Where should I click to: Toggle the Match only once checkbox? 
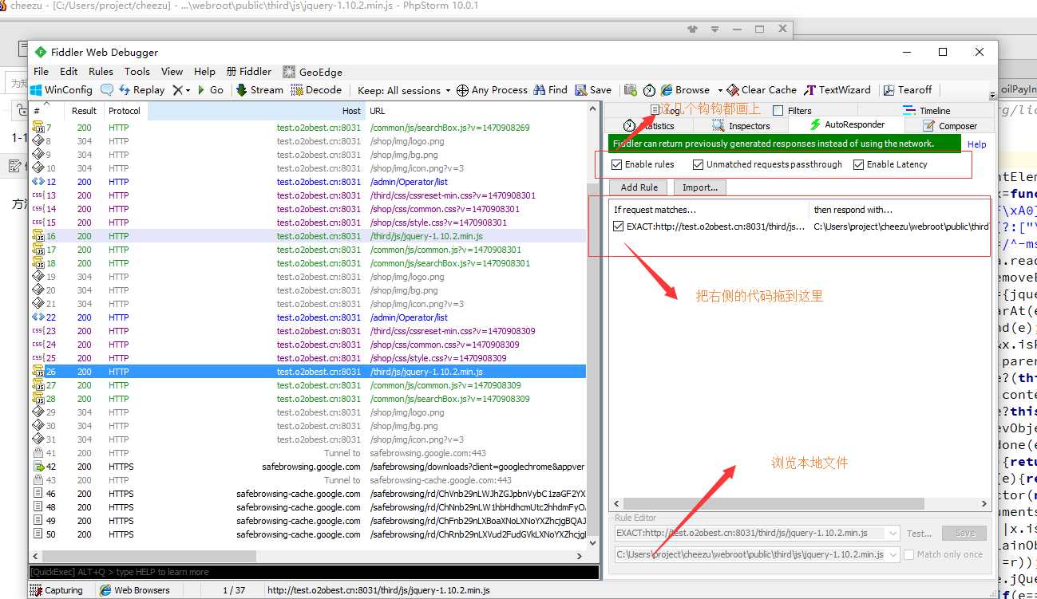908,554
